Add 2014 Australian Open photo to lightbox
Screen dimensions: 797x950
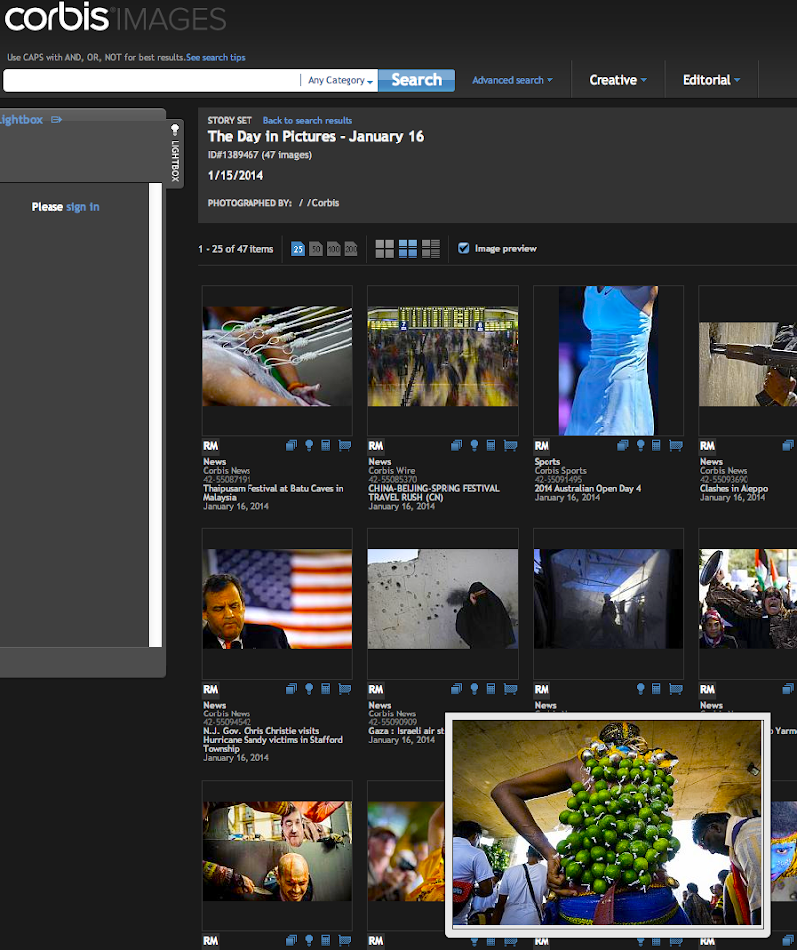coord(640,446)
